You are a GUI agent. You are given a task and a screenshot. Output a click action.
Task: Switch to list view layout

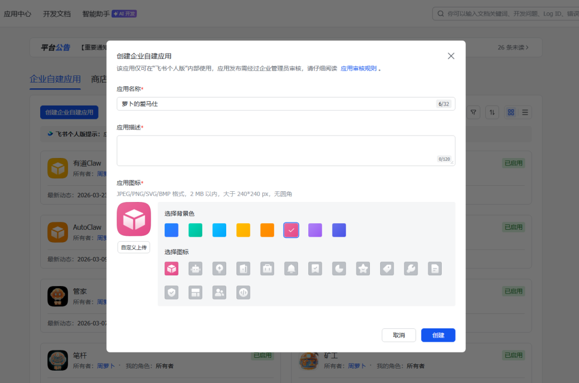tap(525, 112)
